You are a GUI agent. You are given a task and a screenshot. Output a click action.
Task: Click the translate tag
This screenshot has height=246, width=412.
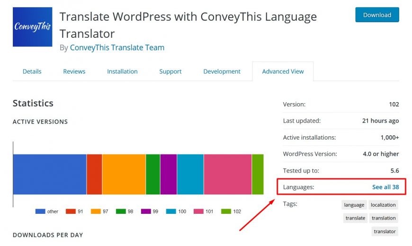355,218
